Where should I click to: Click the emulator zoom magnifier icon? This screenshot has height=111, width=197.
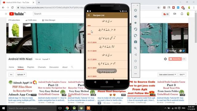pos(135,48)
